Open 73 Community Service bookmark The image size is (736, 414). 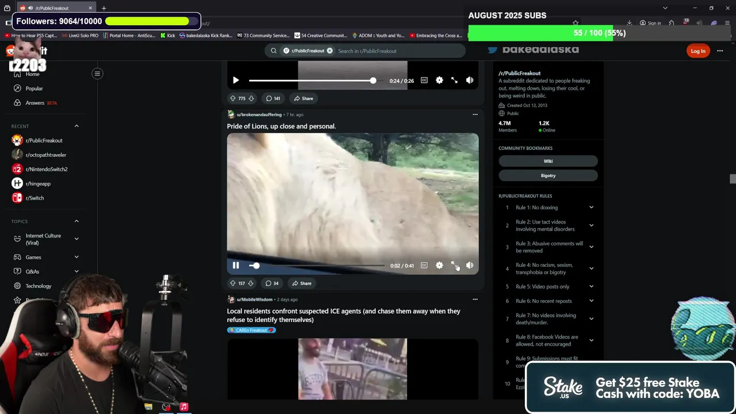[x=263, y=36]
